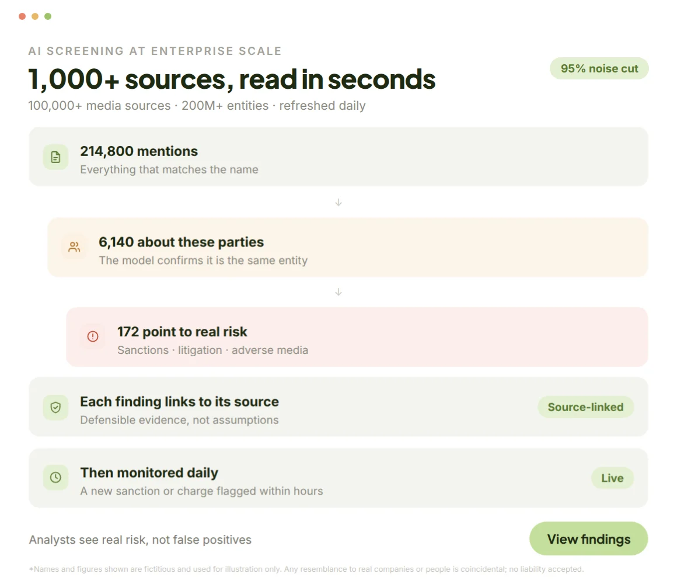677x584 pixels.
Task: Click the down arrow below the mentions card
Action: coord(338,202)
